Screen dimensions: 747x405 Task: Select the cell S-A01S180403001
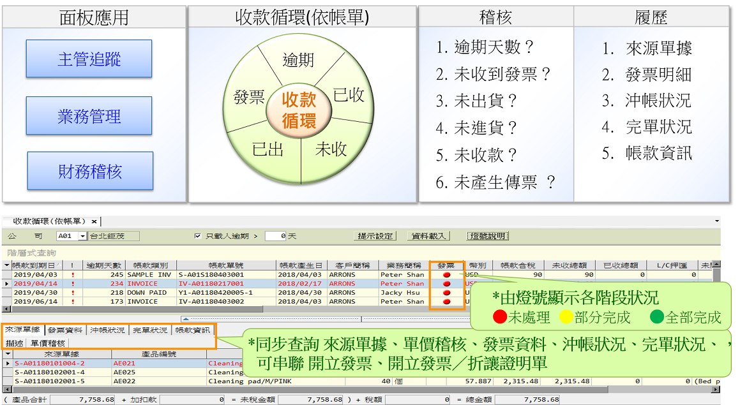[x=226, y=275]
